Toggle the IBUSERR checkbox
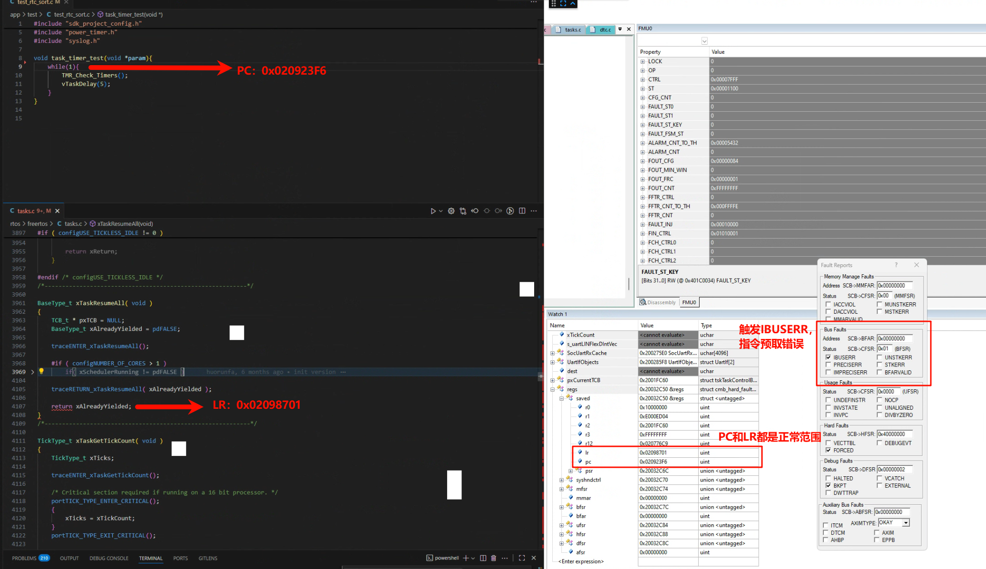 click(x=828, y=357)
